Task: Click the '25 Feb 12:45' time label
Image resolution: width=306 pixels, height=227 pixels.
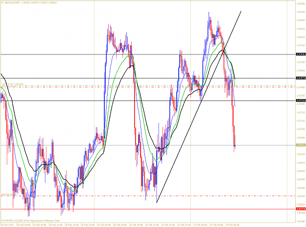Action: click(x=55, y=225)
